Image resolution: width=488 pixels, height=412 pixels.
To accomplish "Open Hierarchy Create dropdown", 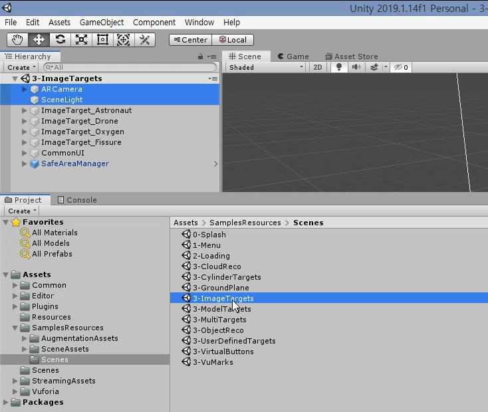I will 21,67.
